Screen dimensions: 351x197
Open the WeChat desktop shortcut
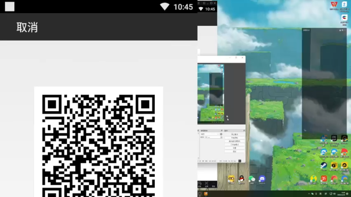[252, 179]
